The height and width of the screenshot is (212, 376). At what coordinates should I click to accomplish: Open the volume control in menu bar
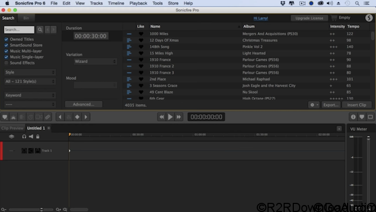[x=330, y=3]
